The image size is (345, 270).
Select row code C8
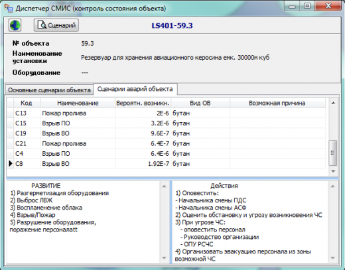click(19, 164)
